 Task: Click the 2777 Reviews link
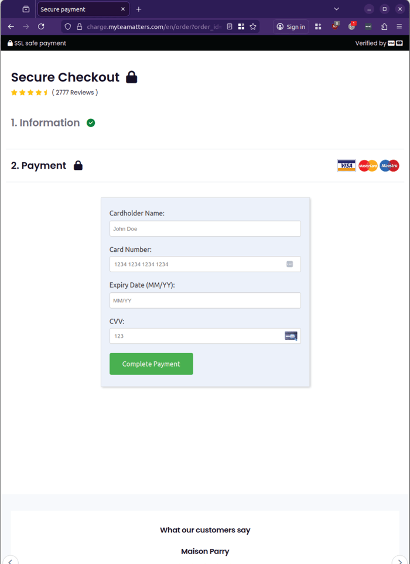pos(75,92)
